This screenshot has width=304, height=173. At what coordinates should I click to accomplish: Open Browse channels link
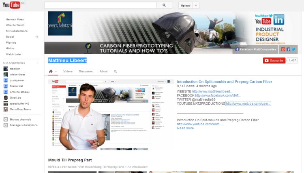click(x=21, y=120)
